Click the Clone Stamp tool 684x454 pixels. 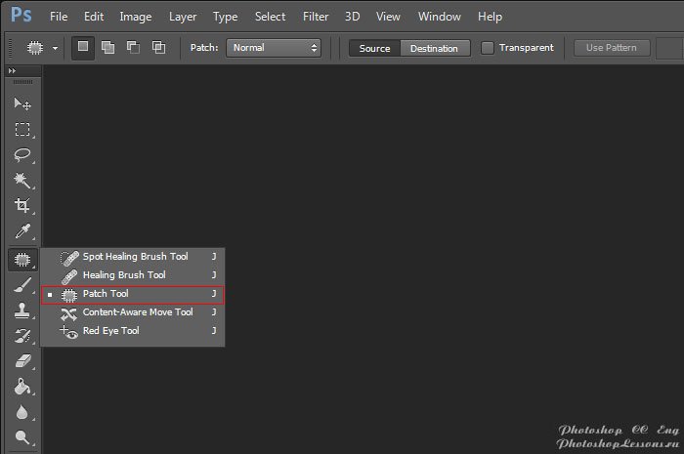(21, 310)
